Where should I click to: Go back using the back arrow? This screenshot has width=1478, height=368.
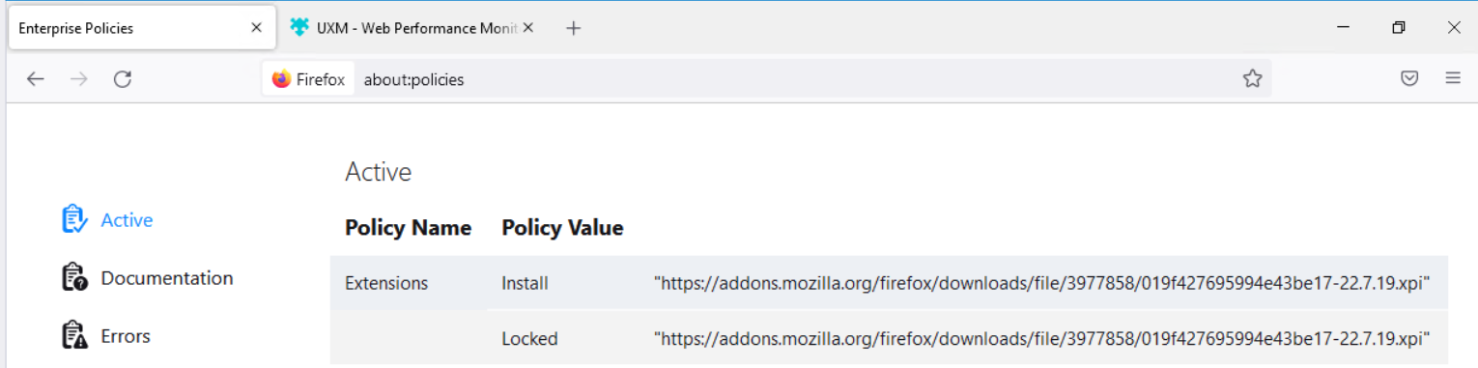36,79
